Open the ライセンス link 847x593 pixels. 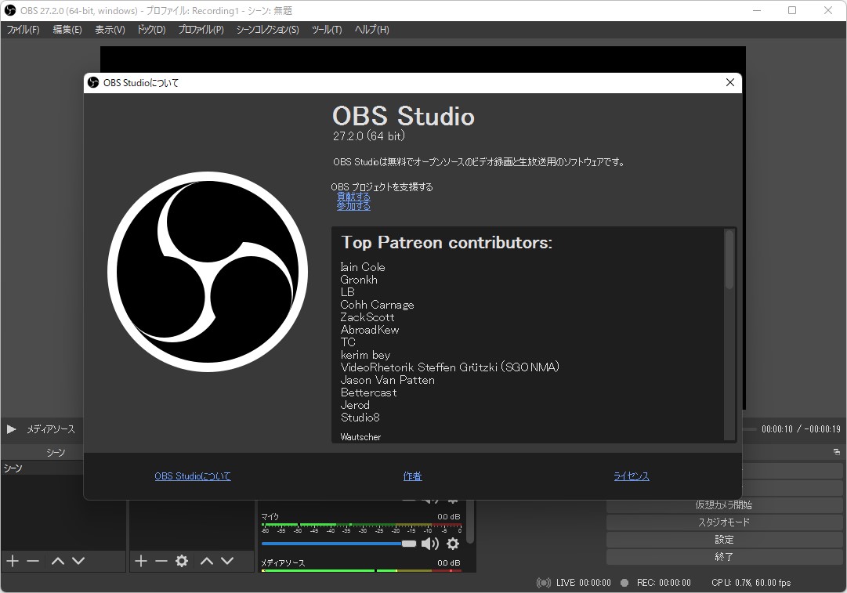click(631, 476)
